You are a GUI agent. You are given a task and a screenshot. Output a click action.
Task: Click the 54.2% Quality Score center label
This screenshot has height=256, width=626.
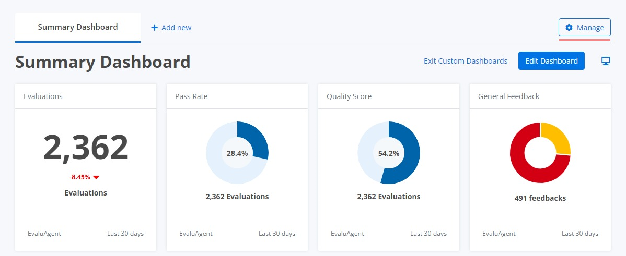point(389,153)
